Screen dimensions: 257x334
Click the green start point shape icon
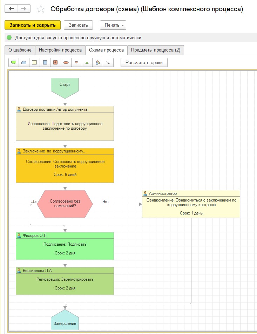[x=14, y=62]
